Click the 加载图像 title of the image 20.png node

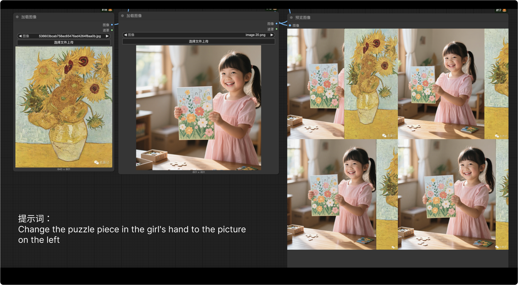point(134,16)
